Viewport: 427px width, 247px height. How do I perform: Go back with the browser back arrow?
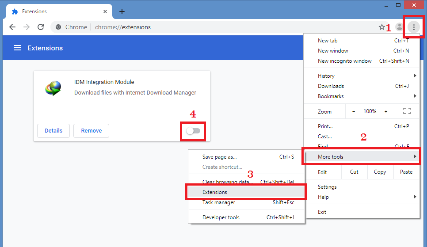(x=12, y=27)
